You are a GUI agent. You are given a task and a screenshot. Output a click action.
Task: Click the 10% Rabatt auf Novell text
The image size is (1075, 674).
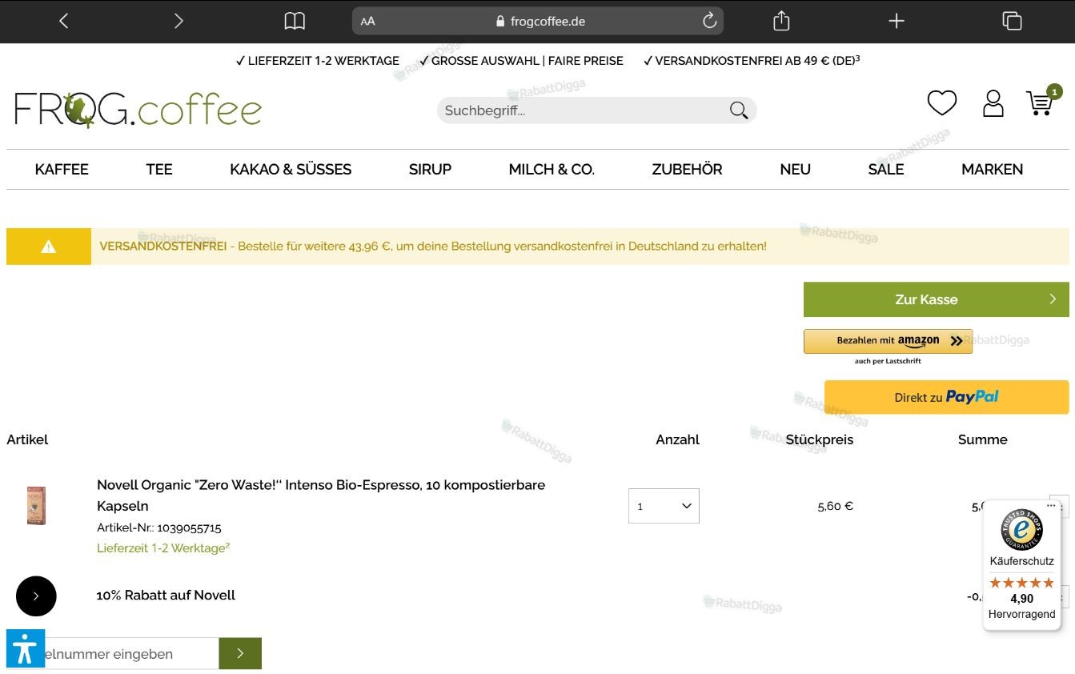166,595
